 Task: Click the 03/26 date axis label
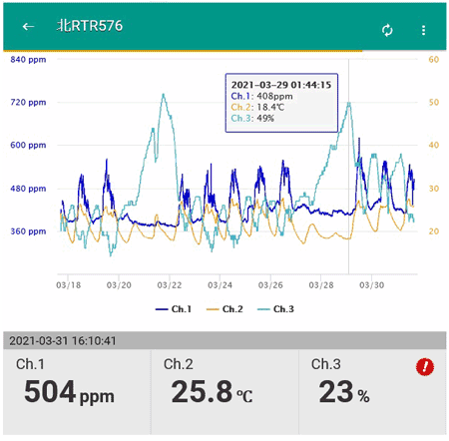tap(270, 285)
